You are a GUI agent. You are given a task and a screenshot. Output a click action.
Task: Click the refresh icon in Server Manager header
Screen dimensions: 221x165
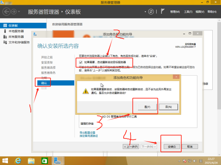(x=151, y=12)
